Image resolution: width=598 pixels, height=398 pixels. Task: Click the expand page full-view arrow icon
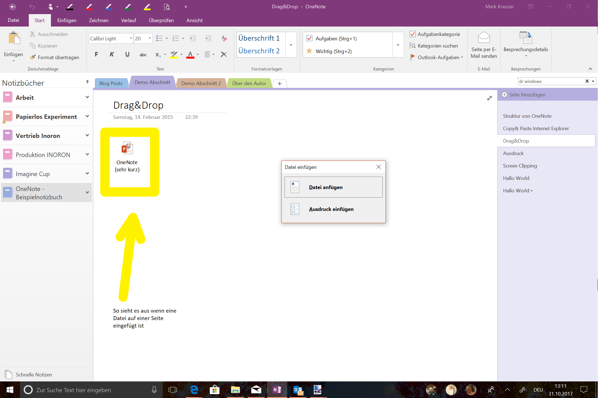489,98
